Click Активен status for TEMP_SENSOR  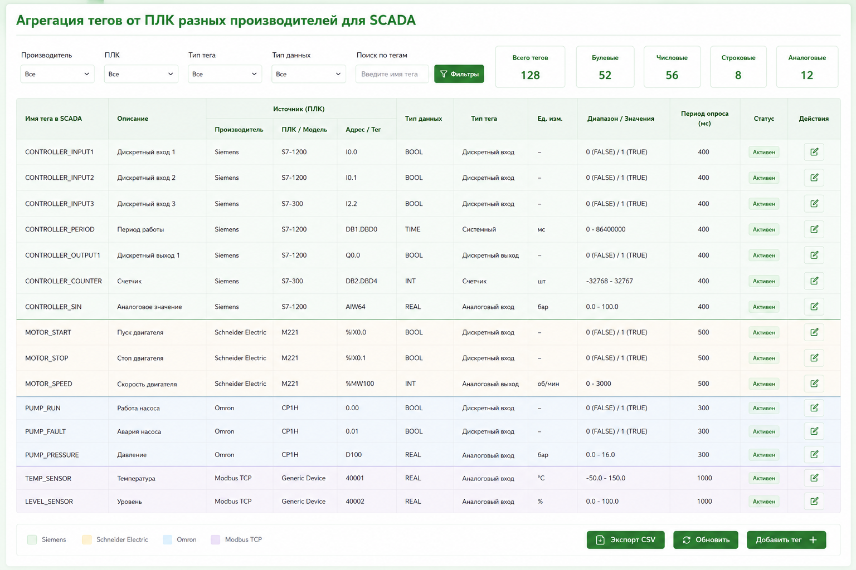pyautogui.click(x=763, y=478)
